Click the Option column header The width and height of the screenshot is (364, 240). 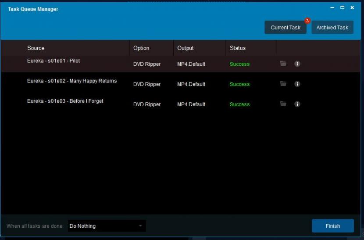141,48
